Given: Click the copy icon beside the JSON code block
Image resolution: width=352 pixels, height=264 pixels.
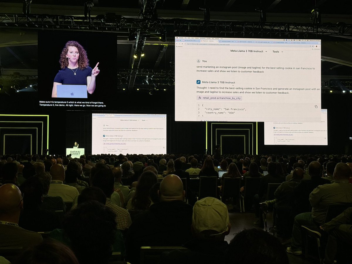Looking at the screenshot, I should click(x=316, y=106).
